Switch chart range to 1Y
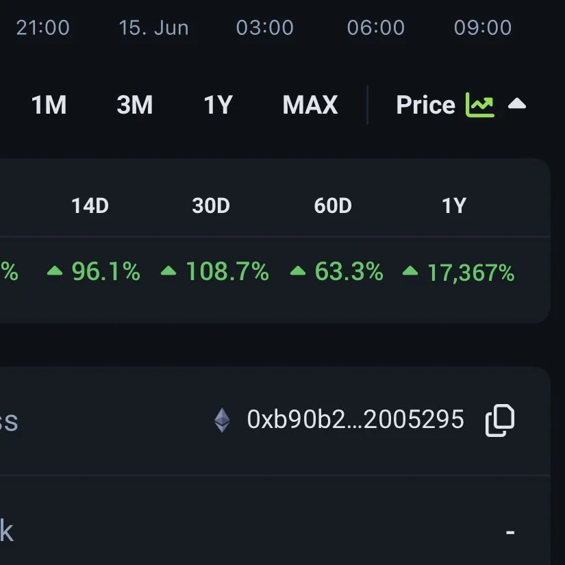Viewport: 565px width, 565px height. pyautogui.click(x=218, y=105)
